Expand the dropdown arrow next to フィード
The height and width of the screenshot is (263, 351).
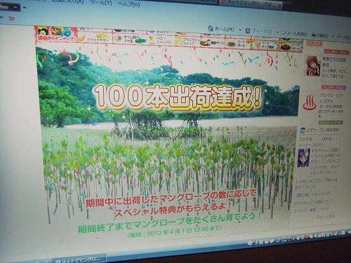pos(277,33)
